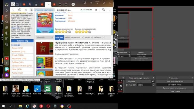Open the Обложки (13) tab
Image resolution: width=194 pixels, height=109 pixels.
click(100, 38)
